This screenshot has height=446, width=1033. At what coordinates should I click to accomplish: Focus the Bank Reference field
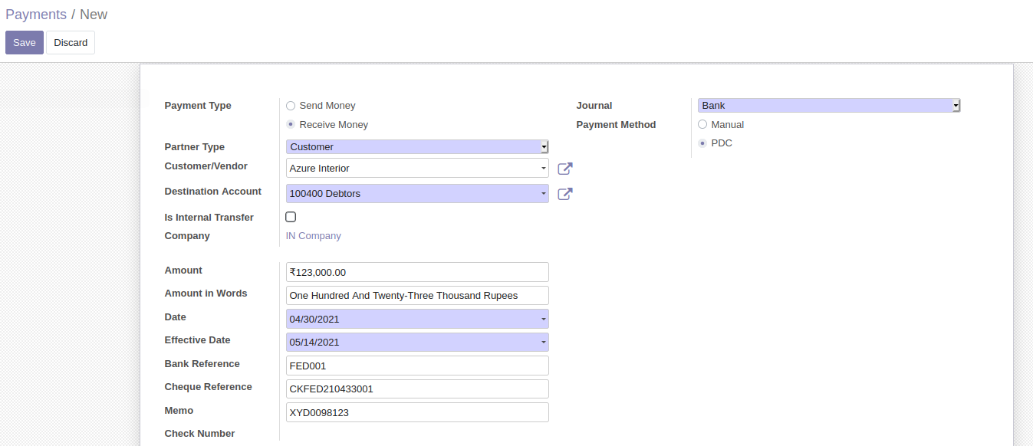pyautogui.click(x=417, y=366)
